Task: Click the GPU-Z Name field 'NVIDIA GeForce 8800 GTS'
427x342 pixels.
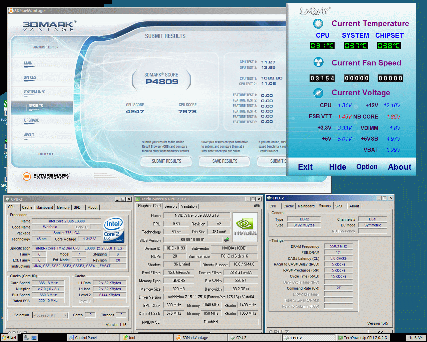Action: coord(197,215)
